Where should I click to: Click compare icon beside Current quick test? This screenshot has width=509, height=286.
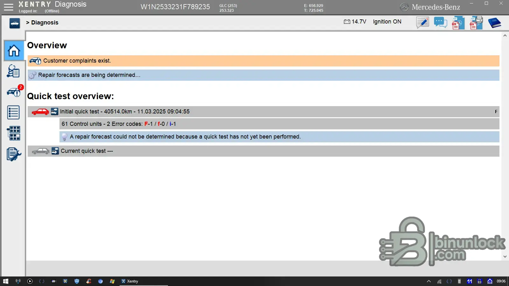pos(55,151)
